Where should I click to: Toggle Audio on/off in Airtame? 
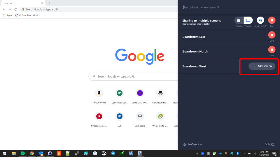(260, 20)
